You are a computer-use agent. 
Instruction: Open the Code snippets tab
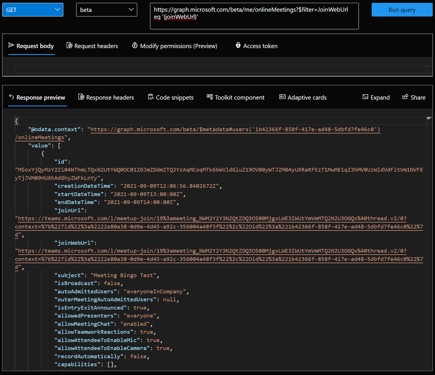click(171, 97)
